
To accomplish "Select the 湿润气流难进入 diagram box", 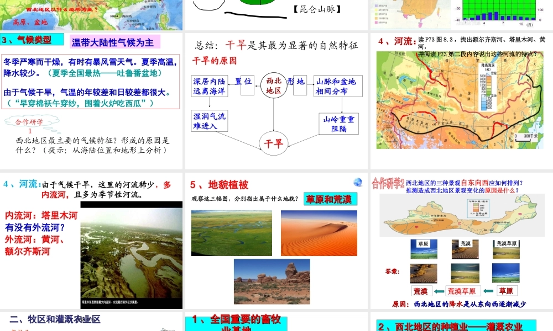I will click(x=210, y=121).
